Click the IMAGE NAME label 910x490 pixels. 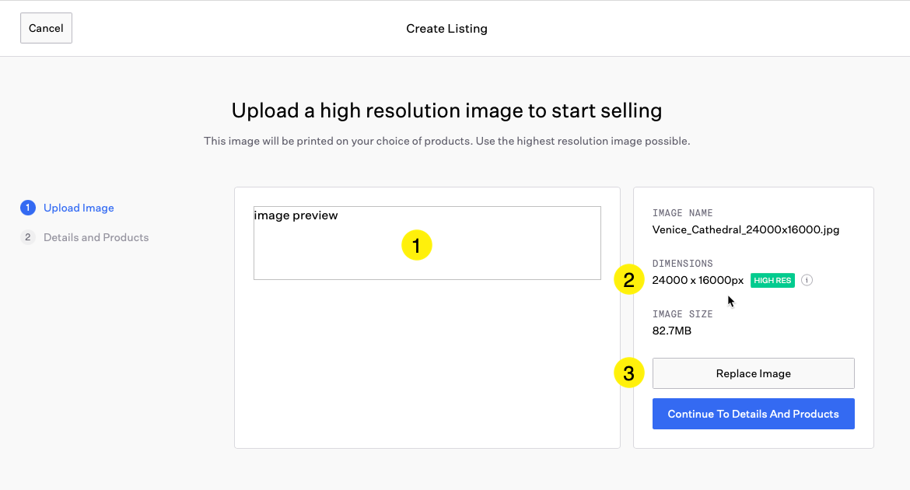click(x=682, y=213)
